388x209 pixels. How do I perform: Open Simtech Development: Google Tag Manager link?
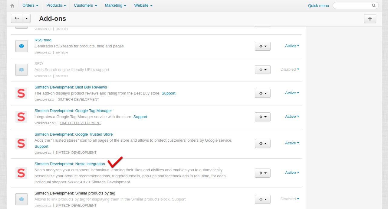point(73,111)
